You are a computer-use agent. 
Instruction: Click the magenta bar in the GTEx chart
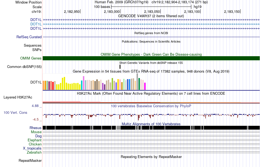pyautogui.click(x=145, y=86)
